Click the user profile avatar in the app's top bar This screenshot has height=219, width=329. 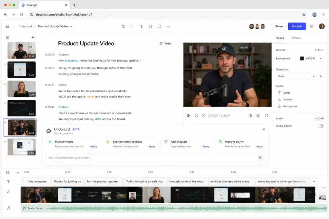pyautogui.click(x=322, y=26)
